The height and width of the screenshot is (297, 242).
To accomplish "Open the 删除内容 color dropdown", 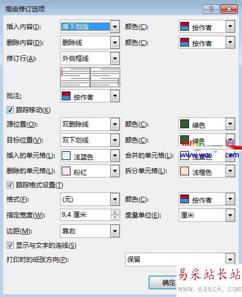I will (230, 42).
